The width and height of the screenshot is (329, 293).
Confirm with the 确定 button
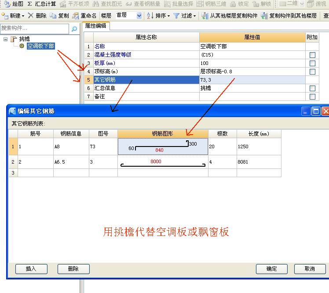tap(271, 269)
